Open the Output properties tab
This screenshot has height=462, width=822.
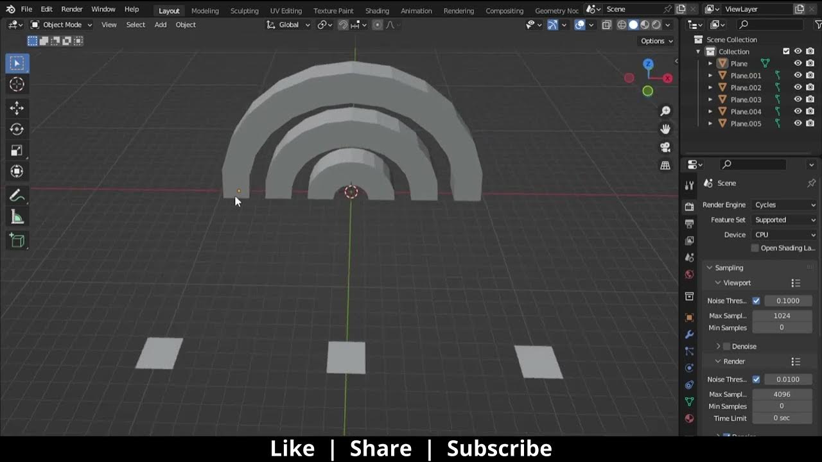[x=689, y=223]
